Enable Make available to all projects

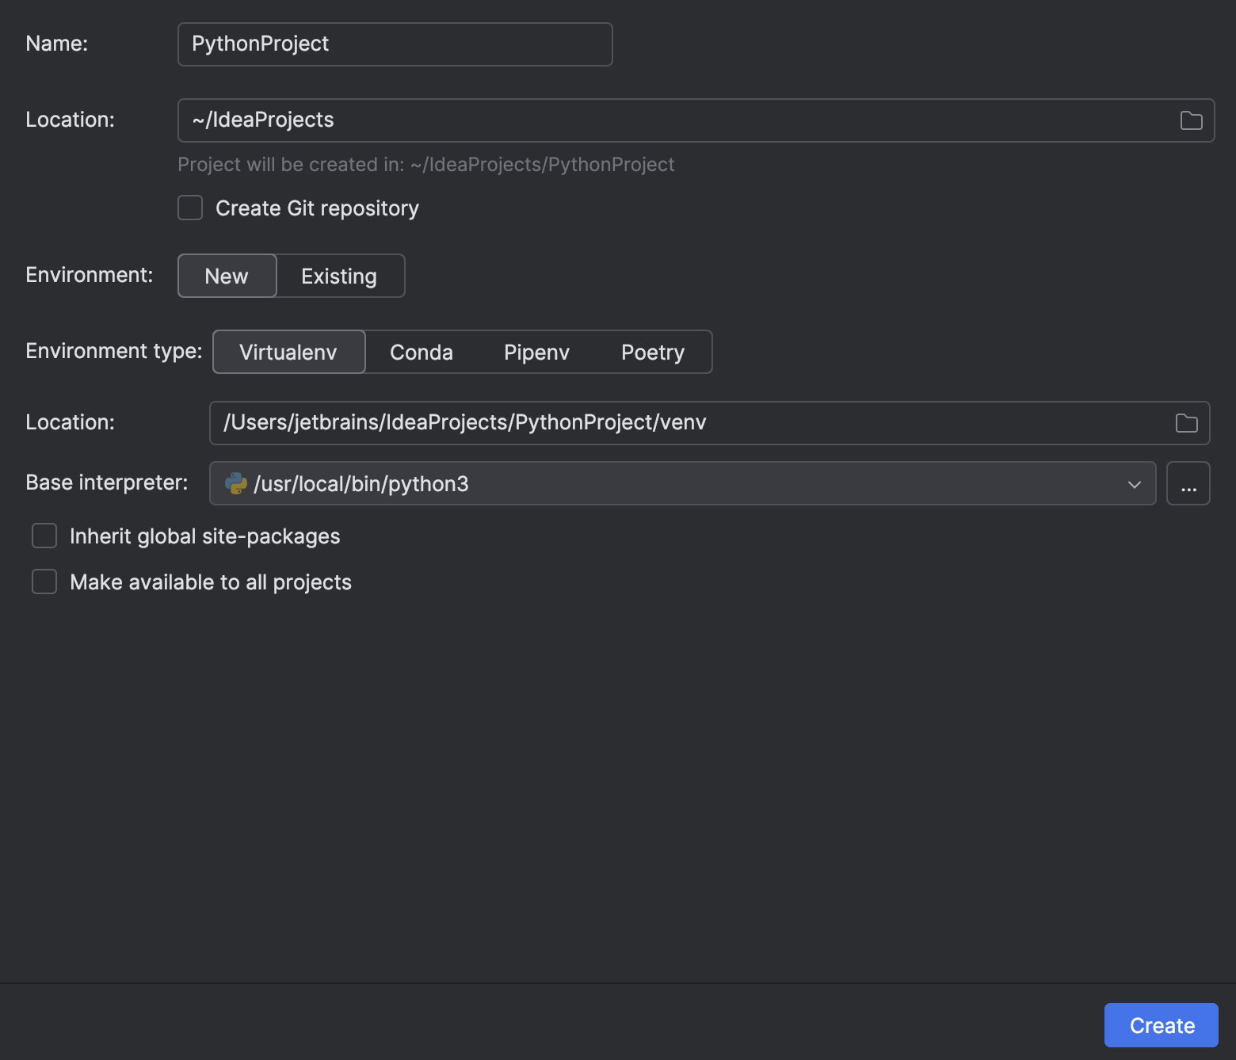tap(44, 581)
